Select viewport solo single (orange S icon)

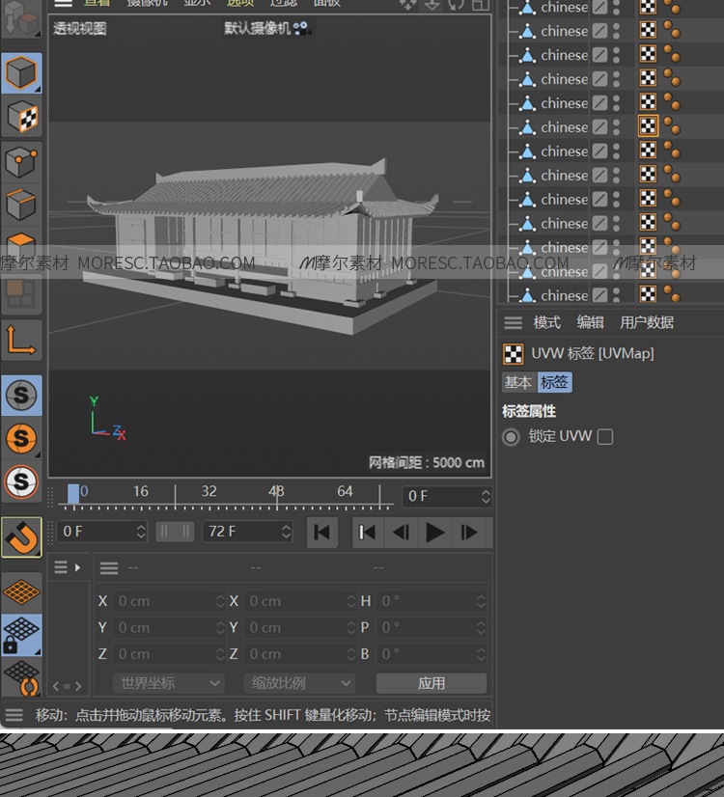tap(21, 438)
